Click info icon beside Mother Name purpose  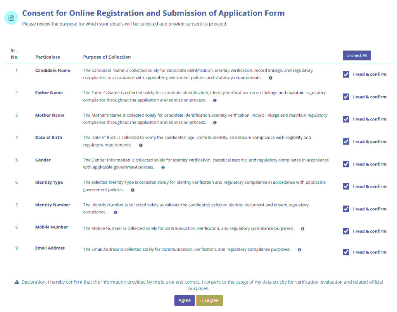coord(214,123)
